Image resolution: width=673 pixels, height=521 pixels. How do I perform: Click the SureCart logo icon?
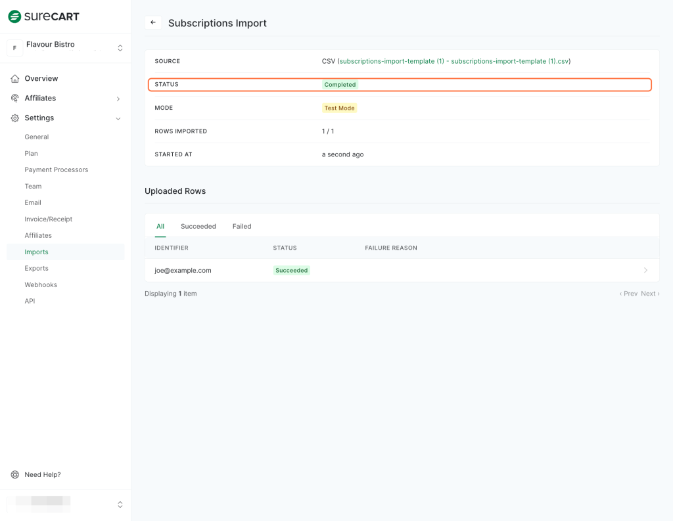pos(14,16)
